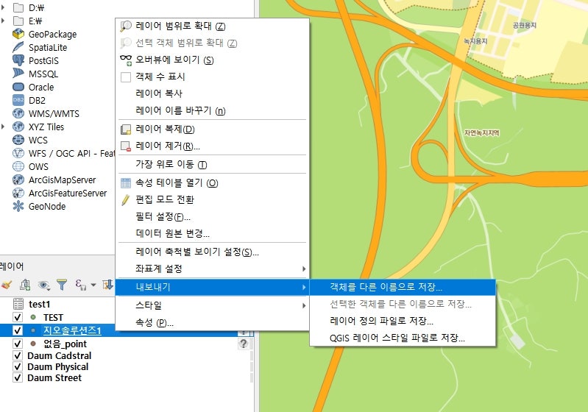Click the expand all layers icon
This screenshot has width=588, height=412.
click(108, 285)
